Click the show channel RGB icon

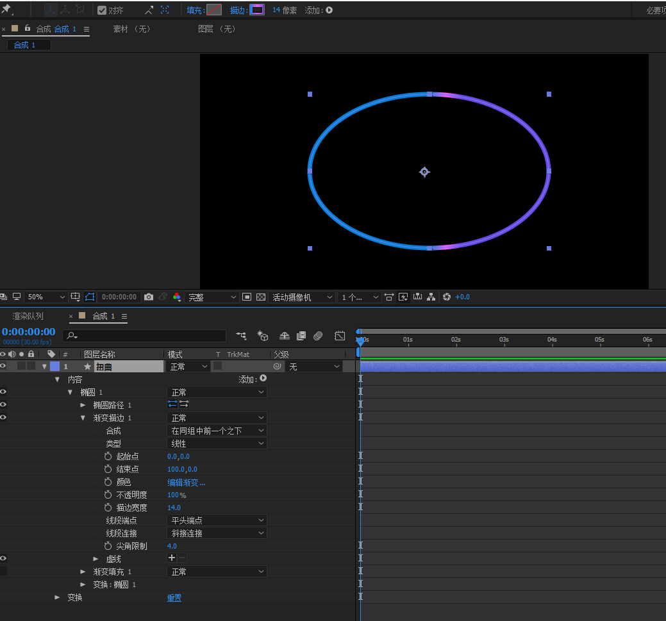coord(177,297)
